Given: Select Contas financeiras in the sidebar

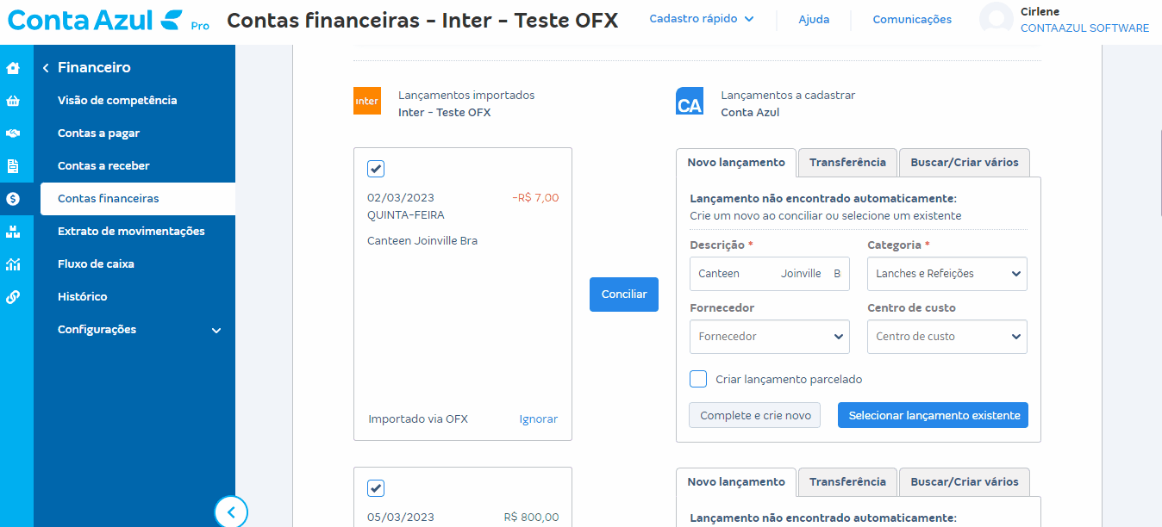Looking at the screenshot, I should (138, 199).
